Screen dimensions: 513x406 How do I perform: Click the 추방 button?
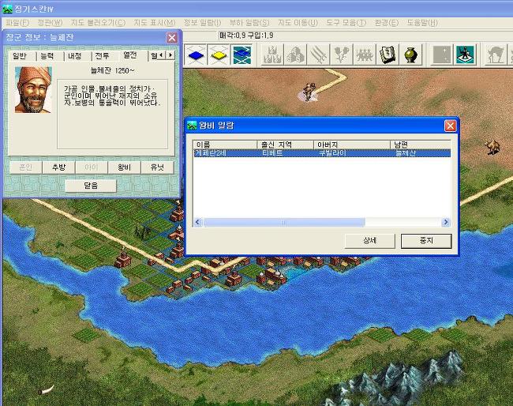coord(59,167)
